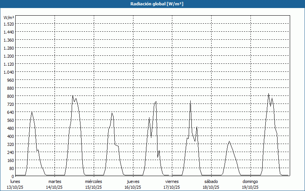This screenshot has height=191, width=305.
Task: Select the 'jueves' axis label
Action: click(133, 181)
